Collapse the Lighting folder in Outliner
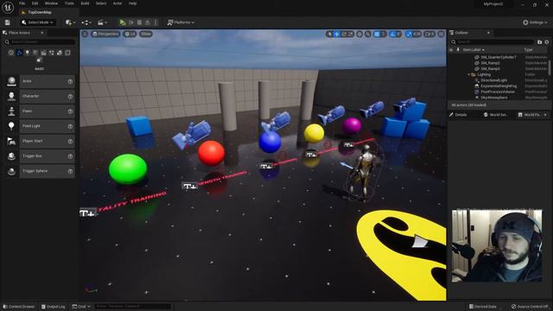This screenshot has width=553, height=311. (x=468, y=74)
